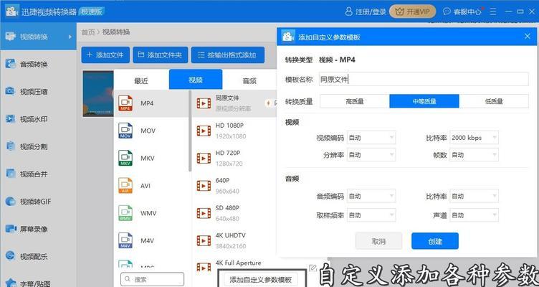Expand the 视频转换 sidebar arrow
The width and height of the screenshot is (539, 287).
coord(70,37)
